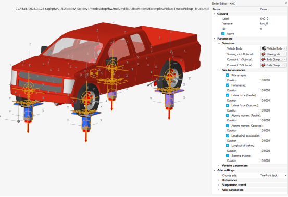Edit Duration under Lateral force (Parallel)

point(265,101)
